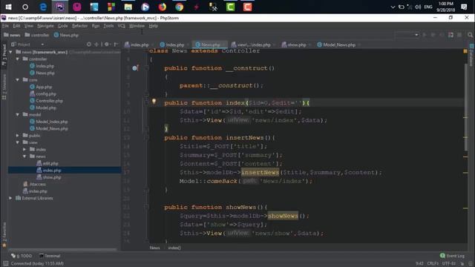
Task: Open the Favorites side tool window tab
Action: 4,235
